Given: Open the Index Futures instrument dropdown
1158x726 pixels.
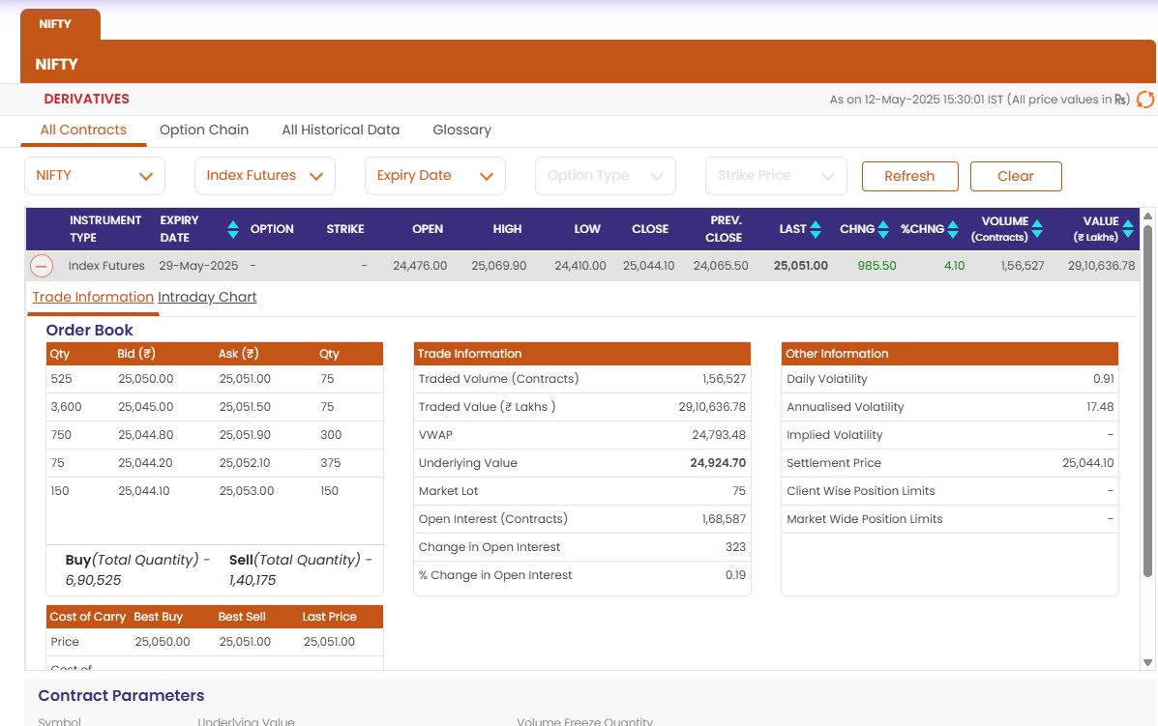Looking at the screenshot, I should [x=264, y=176].
